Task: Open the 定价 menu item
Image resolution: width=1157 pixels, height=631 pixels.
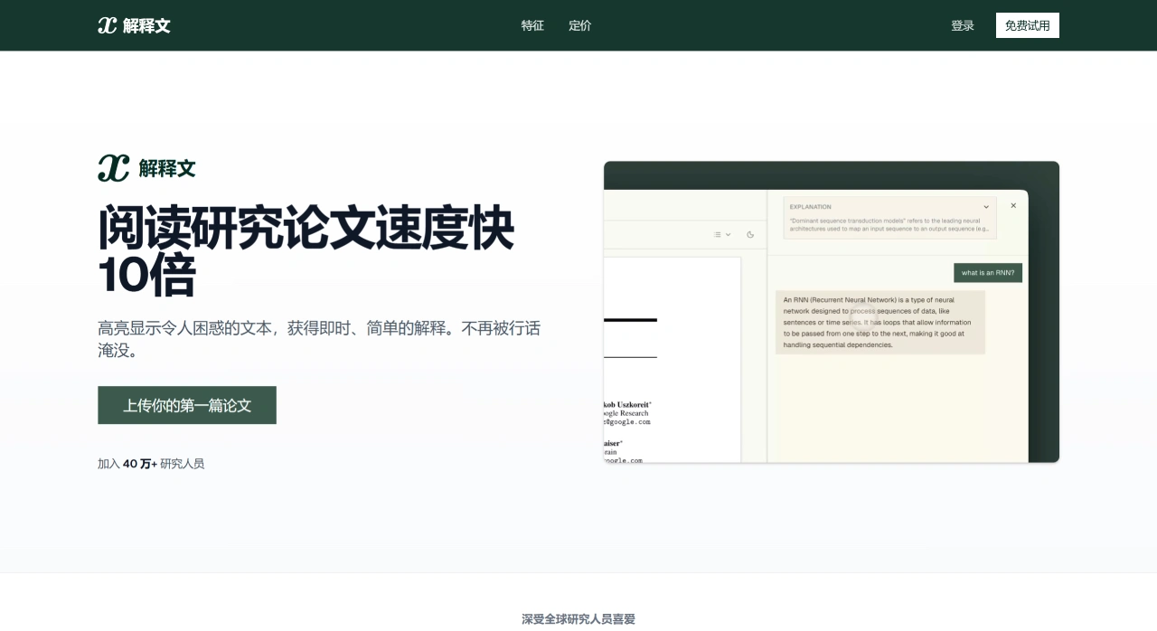Action: click(x=579, y=25)
